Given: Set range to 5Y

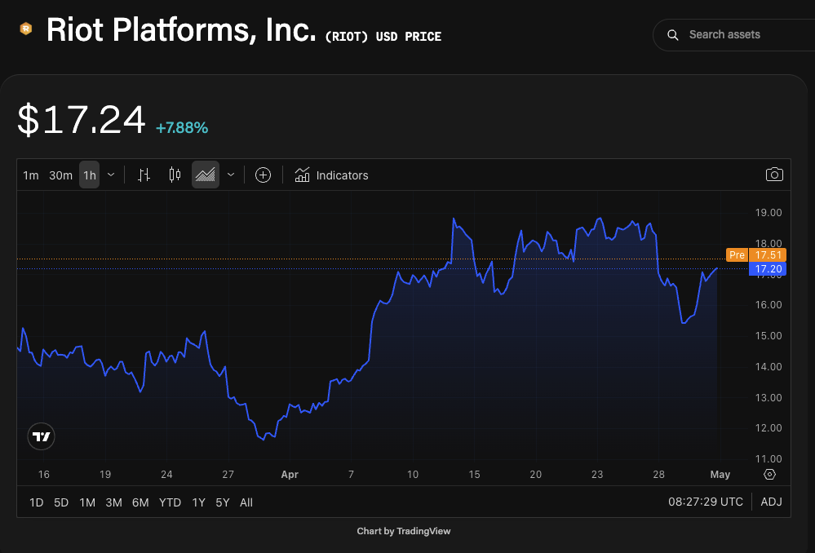Looking at the screenshot, I should point(223,502).
